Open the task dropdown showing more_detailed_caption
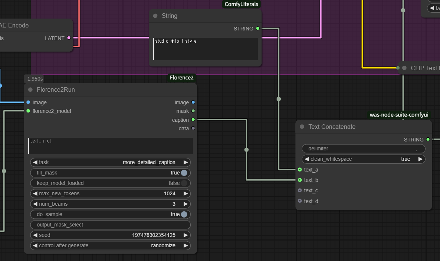Image resolution: width=440 pixels, height=261 pixels. pyautogui.click(x=110, y=162)
